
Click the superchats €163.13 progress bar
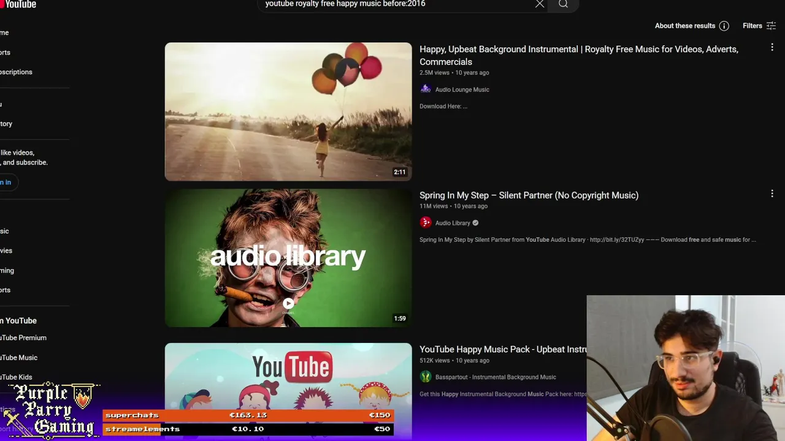(x=248, y=415)
